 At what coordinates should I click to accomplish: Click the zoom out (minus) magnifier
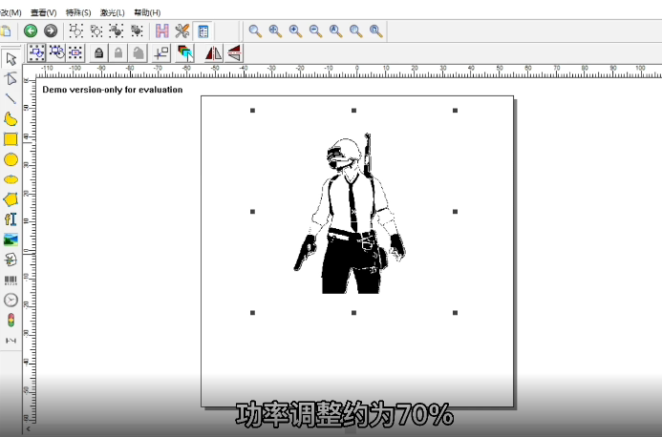click(315, 31)
